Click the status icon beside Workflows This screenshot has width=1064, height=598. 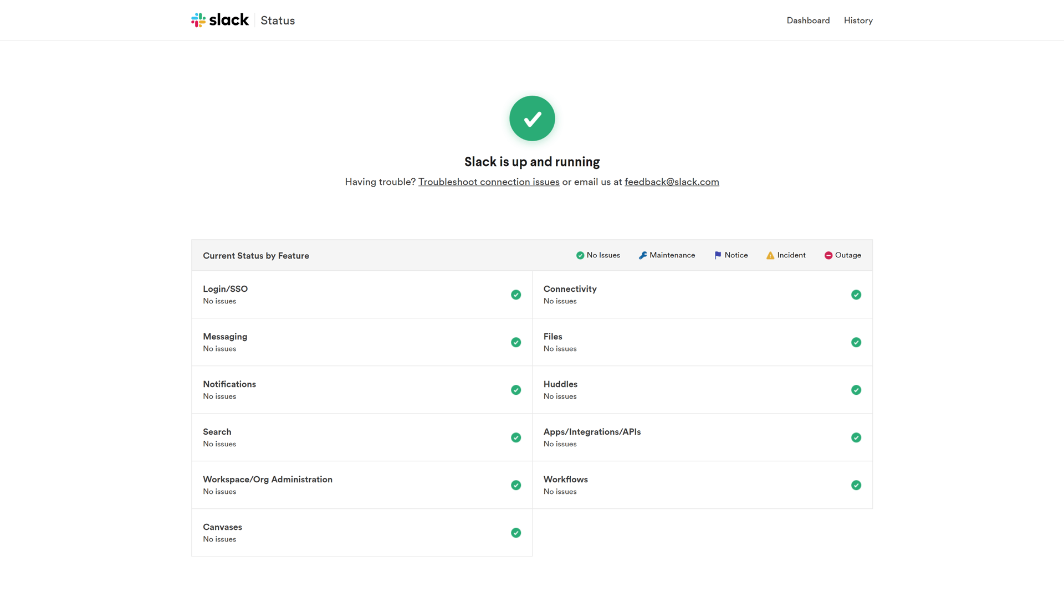tap(856, 485)
